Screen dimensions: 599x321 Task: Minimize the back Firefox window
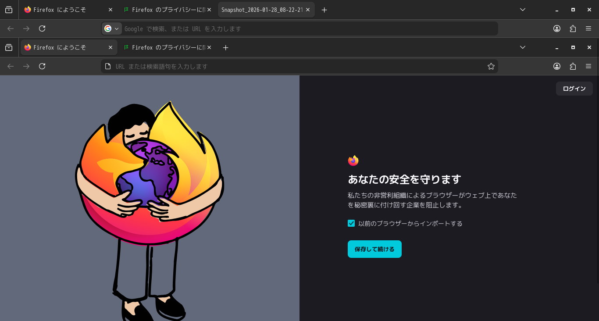[557, 10]
